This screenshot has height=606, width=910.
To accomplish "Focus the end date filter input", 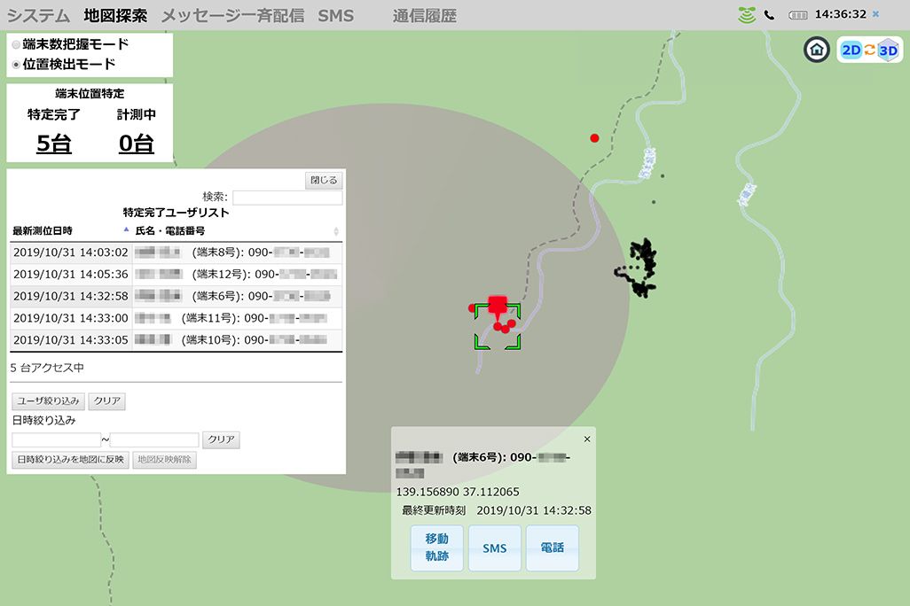I will pyautogui.click(x=154, y=439).
